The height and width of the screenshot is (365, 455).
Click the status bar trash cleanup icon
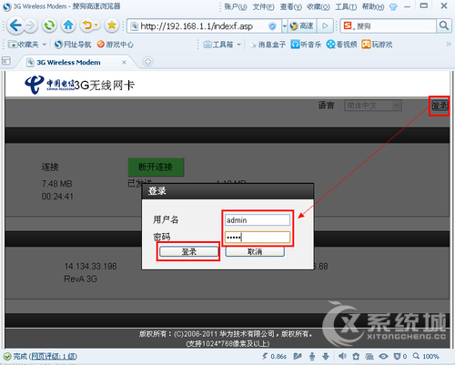(x=356, y=356)
